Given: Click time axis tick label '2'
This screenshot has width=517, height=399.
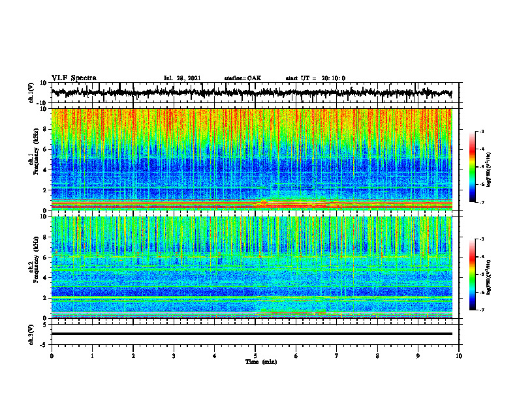Looking at the screenshot, I should [x=133, y=356].
